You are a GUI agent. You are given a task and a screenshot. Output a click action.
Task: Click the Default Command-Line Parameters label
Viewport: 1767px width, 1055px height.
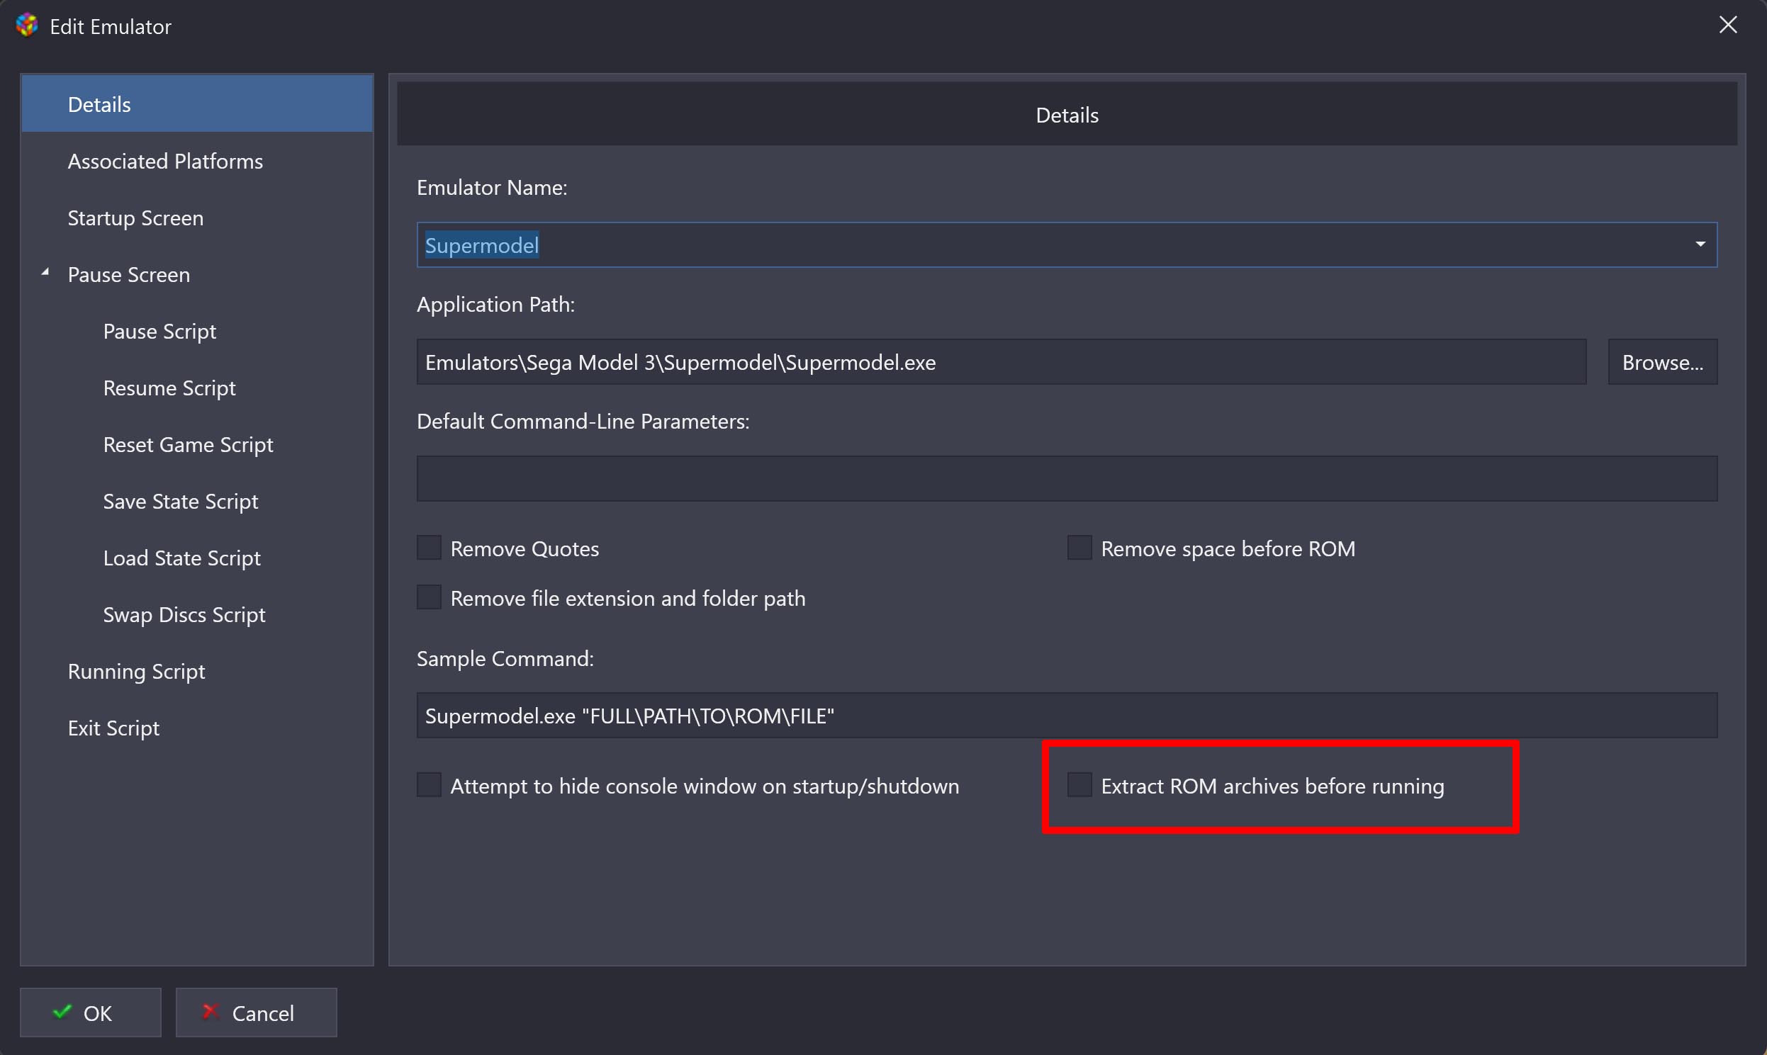pos(583,421)
